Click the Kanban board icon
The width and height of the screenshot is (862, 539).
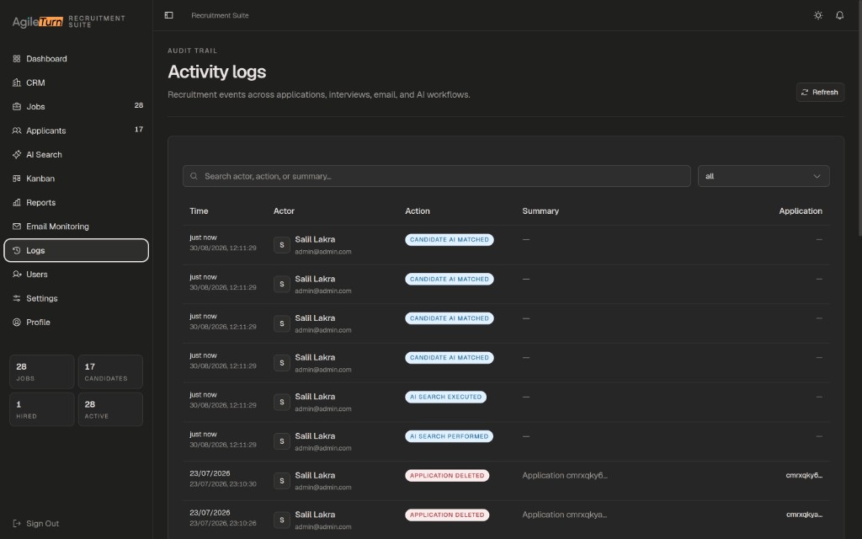point(17,179)
